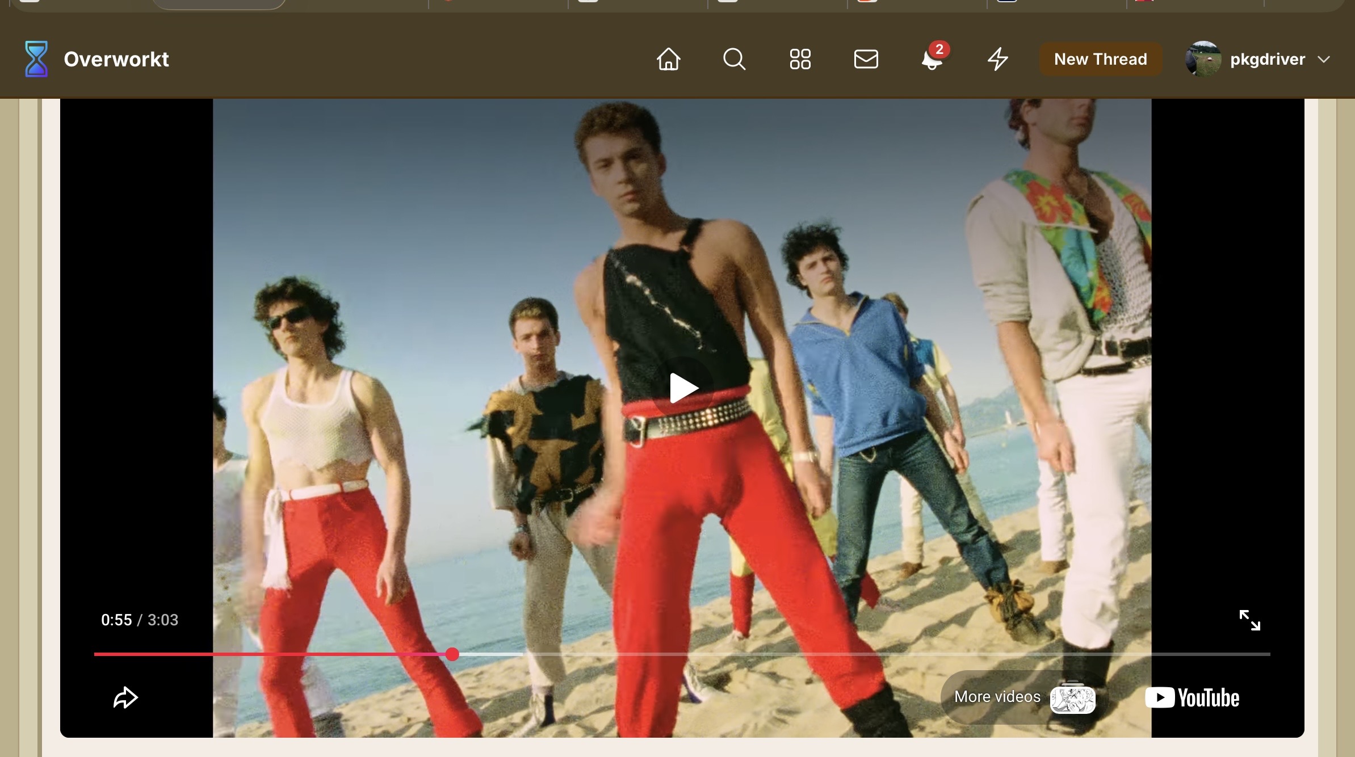
Task: Click the Overworkt hourglass logo
Action: (x=36, y=59)
